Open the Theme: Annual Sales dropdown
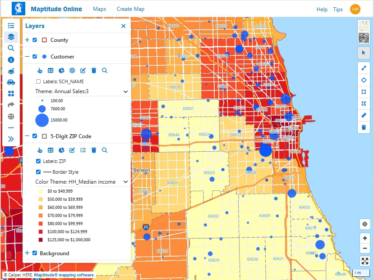 tap(125, 91)
